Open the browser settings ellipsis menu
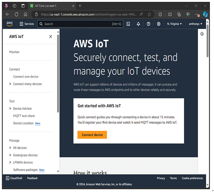The width and height of the screenshot is (214, 192). pyautogui.click(x=197, y=14)
